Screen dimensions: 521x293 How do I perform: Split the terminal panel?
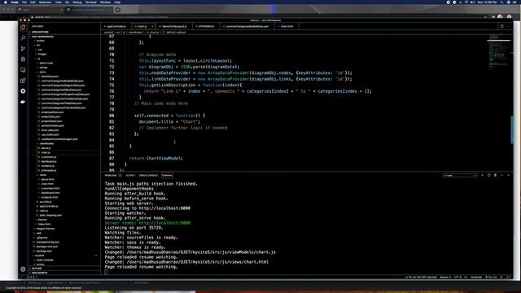click(x=488, y=175)
